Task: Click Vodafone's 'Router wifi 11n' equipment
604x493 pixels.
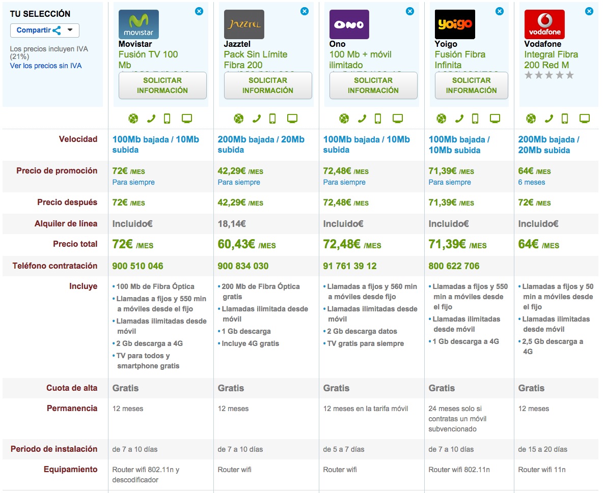Action: [x=542, y=470]
